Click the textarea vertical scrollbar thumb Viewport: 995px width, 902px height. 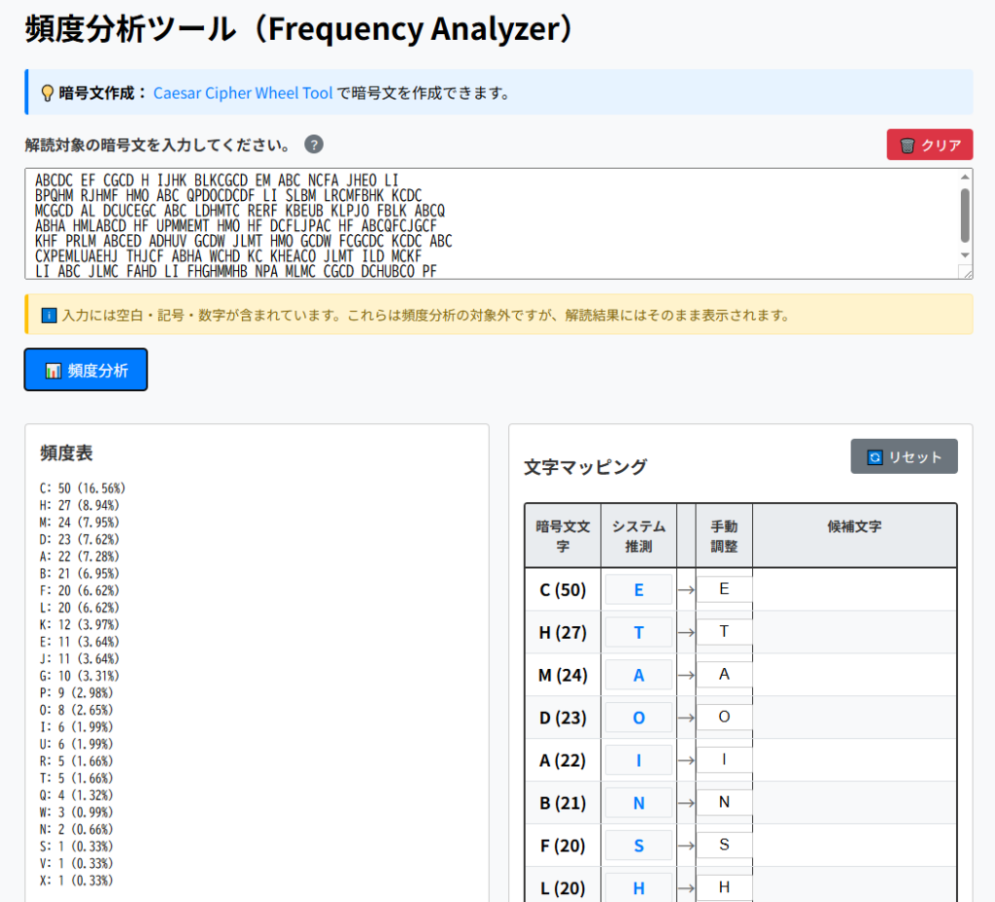[x=964, y=214]
